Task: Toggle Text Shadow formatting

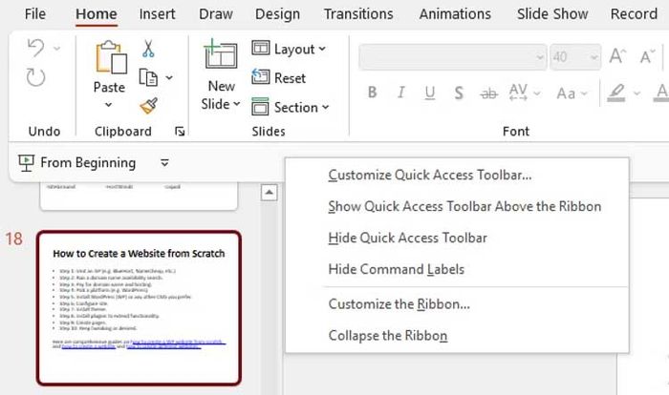Action: [459, 93]
